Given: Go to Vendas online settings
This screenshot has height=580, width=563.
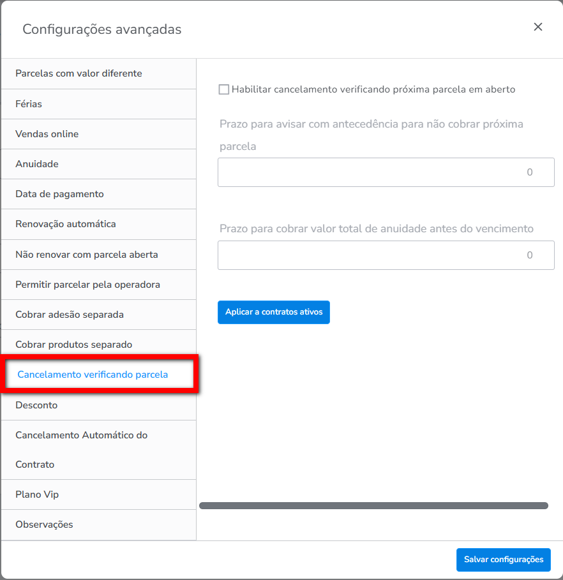Looking at the screenshot, I should point(47,134).
